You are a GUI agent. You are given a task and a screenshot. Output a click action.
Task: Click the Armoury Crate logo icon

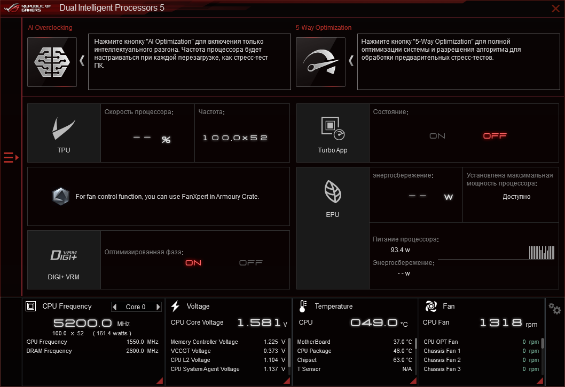point(60,196)
